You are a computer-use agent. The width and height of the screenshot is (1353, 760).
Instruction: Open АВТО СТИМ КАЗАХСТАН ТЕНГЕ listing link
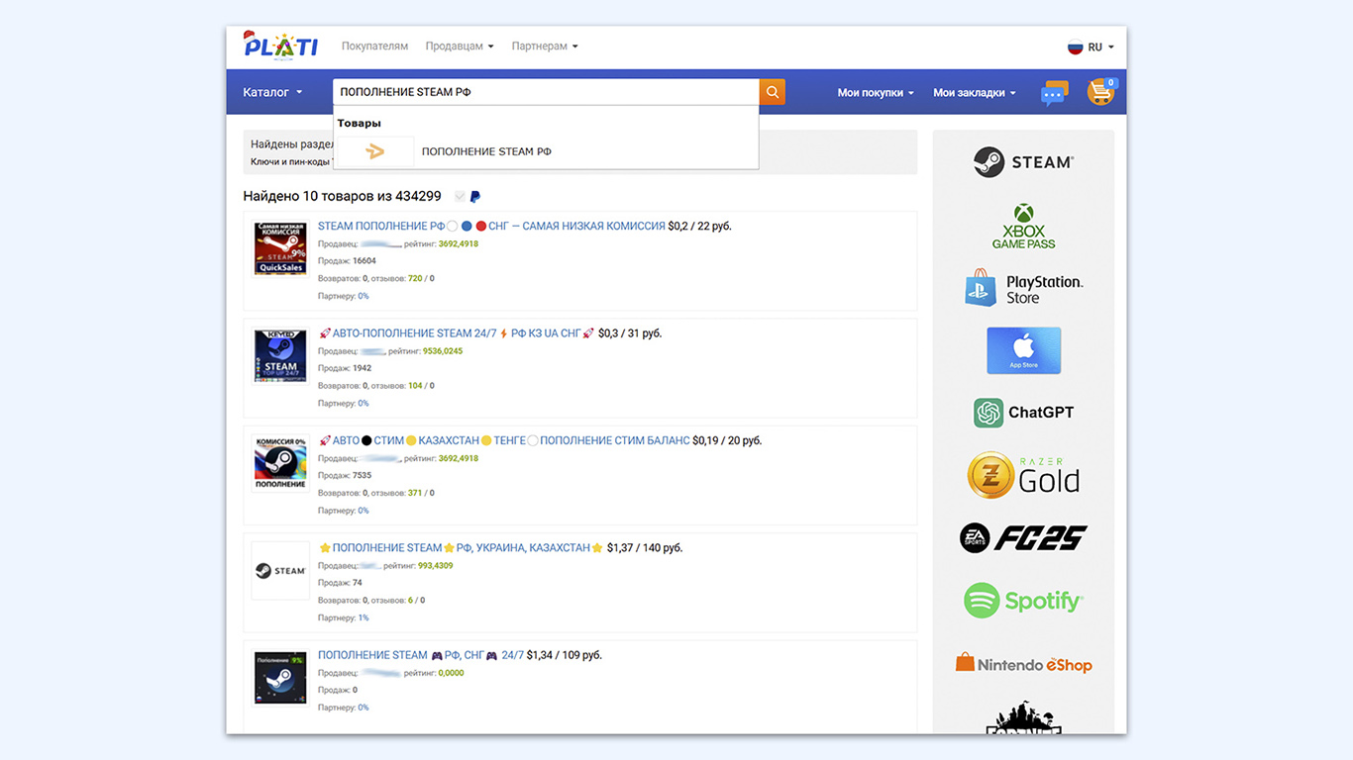point(504,440)
